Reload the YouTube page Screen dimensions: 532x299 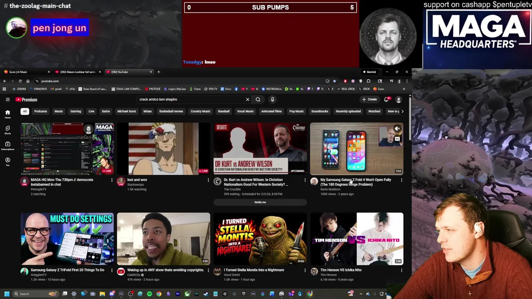click(20, 81)
